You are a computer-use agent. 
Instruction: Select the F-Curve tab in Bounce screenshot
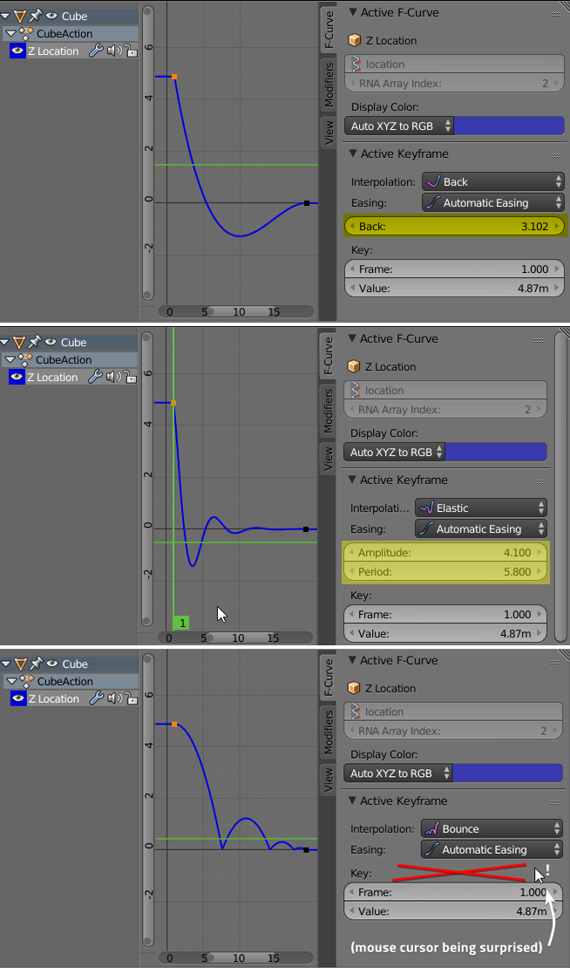(329, 678)
